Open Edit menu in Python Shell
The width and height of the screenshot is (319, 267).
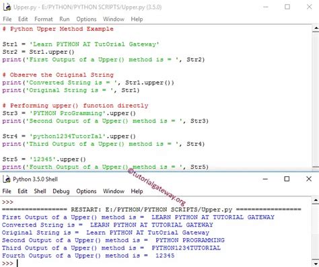click(22, 191)
